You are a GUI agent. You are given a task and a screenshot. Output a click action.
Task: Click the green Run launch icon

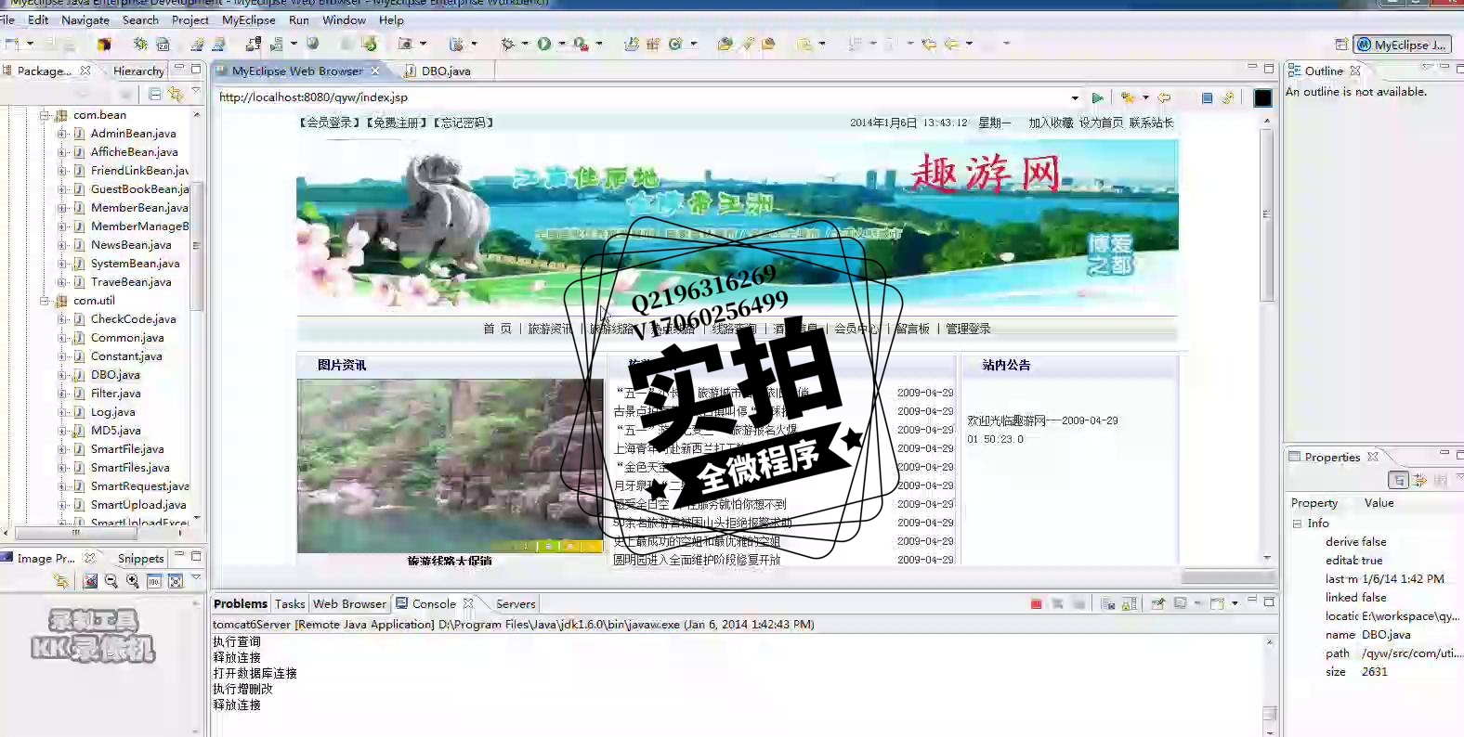(544, 44)
